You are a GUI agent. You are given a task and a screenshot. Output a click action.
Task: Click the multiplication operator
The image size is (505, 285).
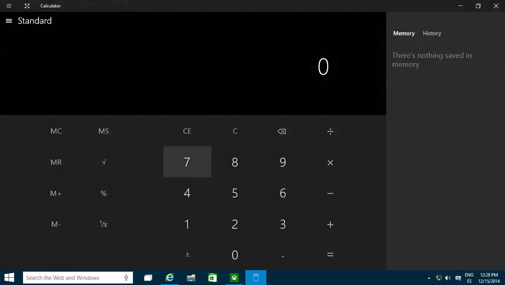[330, 162]
